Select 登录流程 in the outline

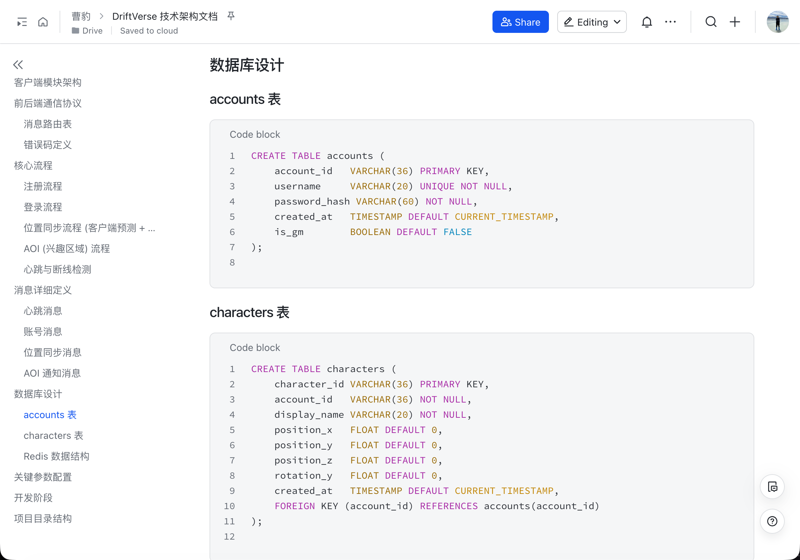pos(43,207)
